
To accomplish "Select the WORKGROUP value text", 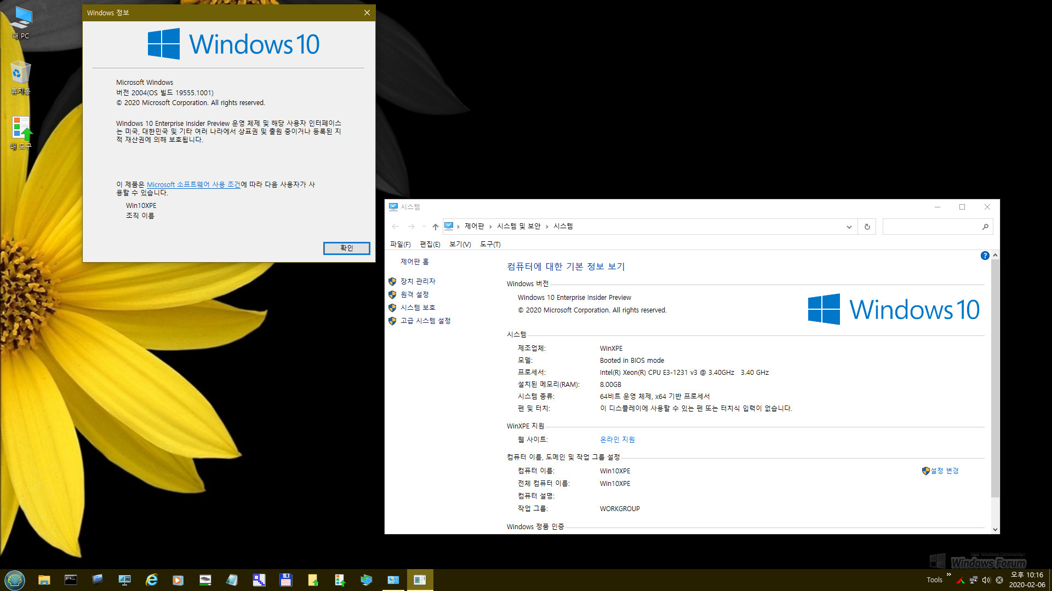I will click(x=619, y=508).
